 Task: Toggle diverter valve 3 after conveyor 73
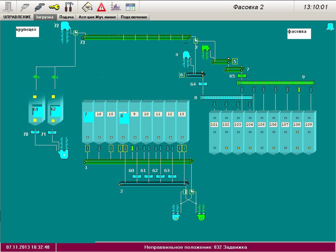pos(196,41)
